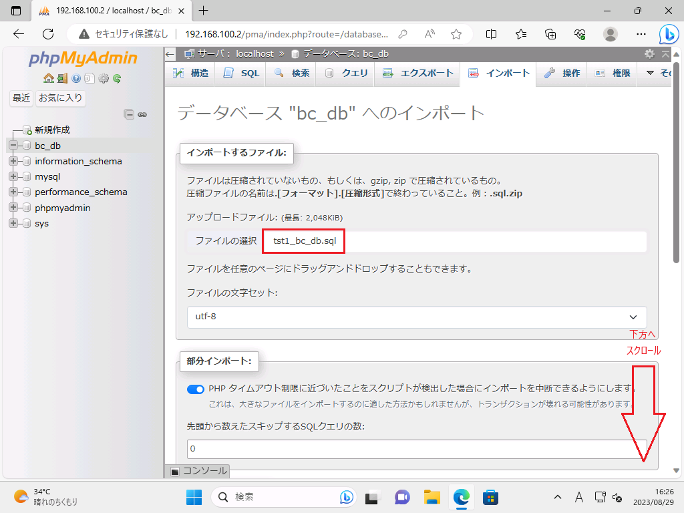Expand the mysql database tree node
Screen dimensions: 684x513
[13, 177]
